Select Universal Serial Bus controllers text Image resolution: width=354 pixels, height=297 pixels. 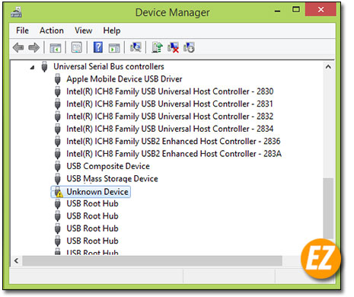click(109, 66)
